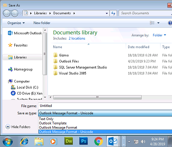
Task: Click Libraries in the address breadcrumb
Action: [41, 13]
